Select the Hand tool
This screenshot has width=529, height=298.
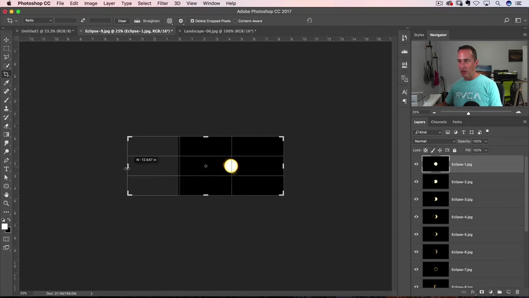6,194
